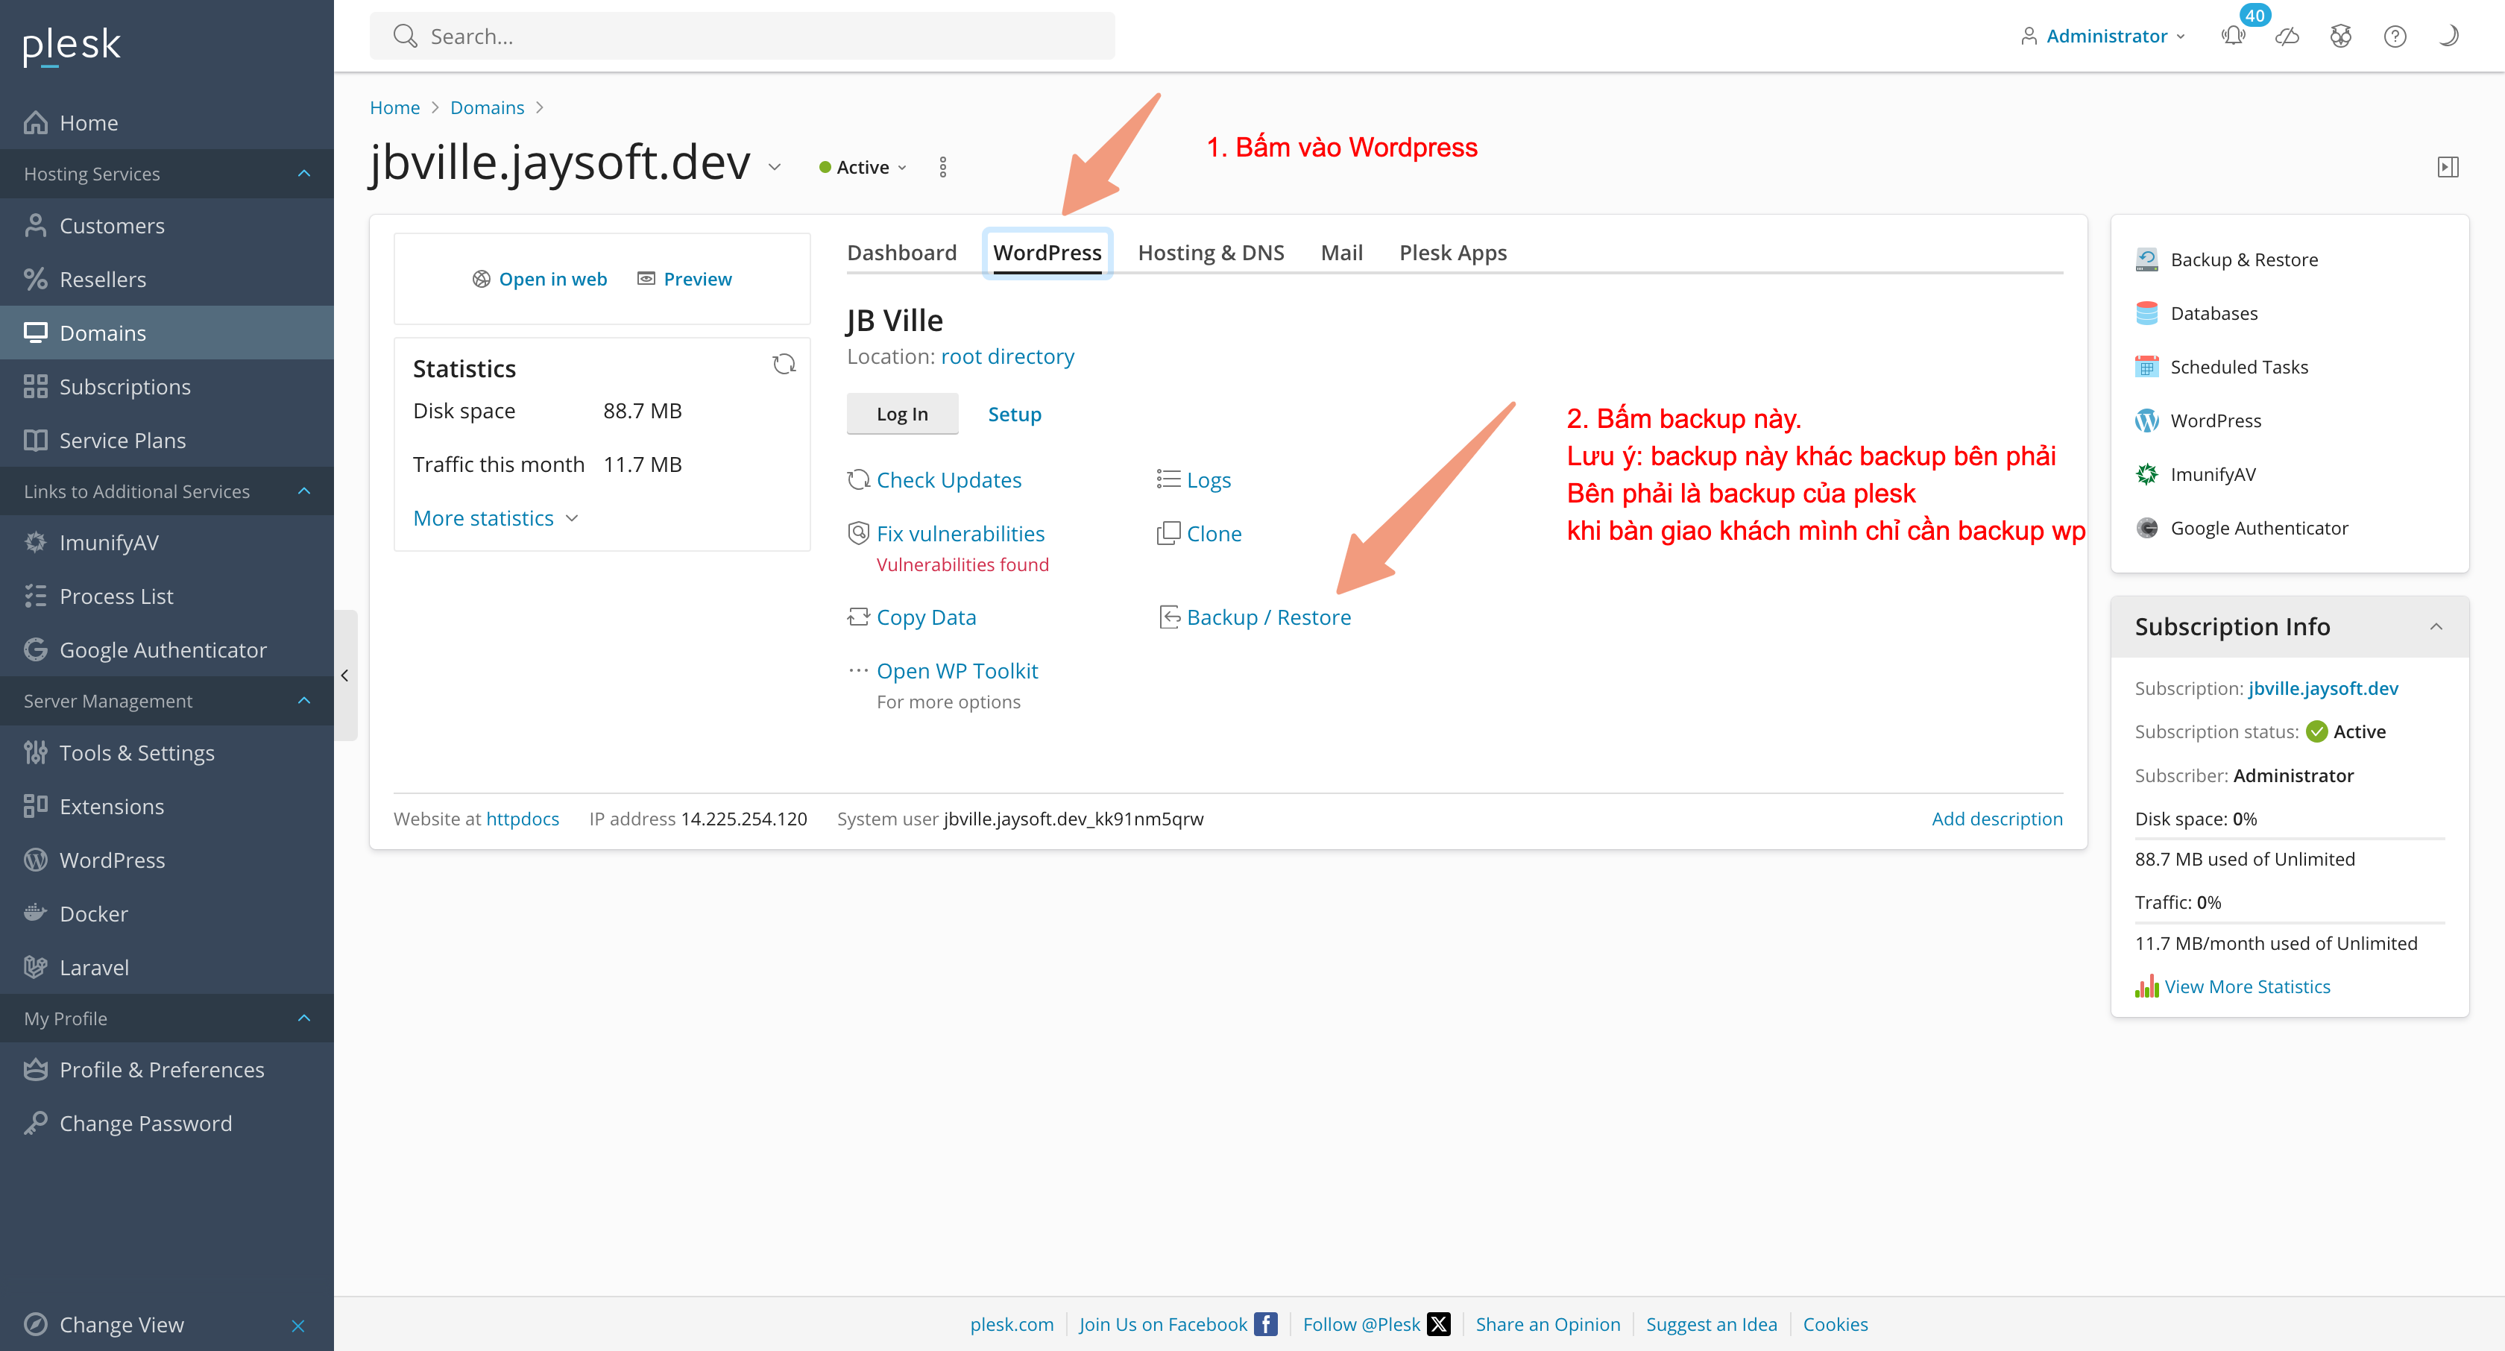Open ImunifyAV in the right panel
The width and height of the screenshot is (2505, 1351).
tap(2212, 473)
